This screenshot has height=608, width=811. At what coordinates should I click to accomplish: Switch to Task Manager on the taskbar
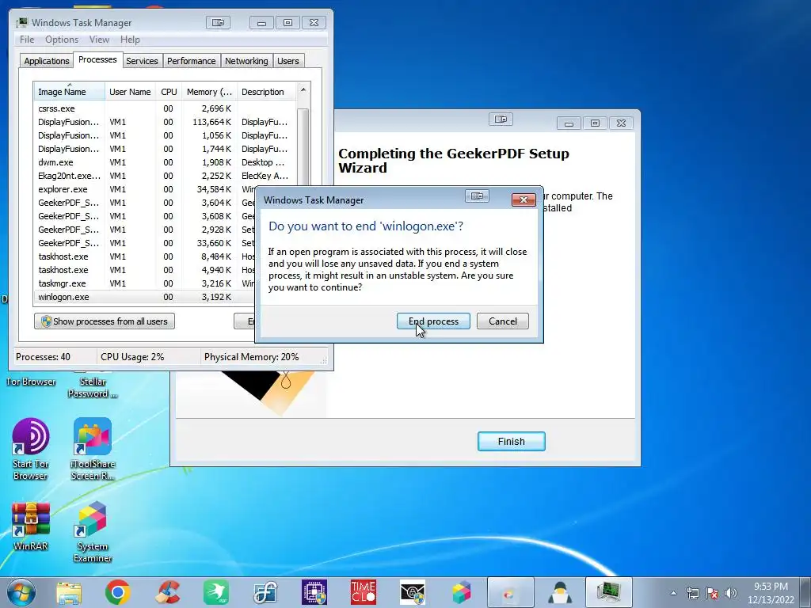tap(609, 592)
